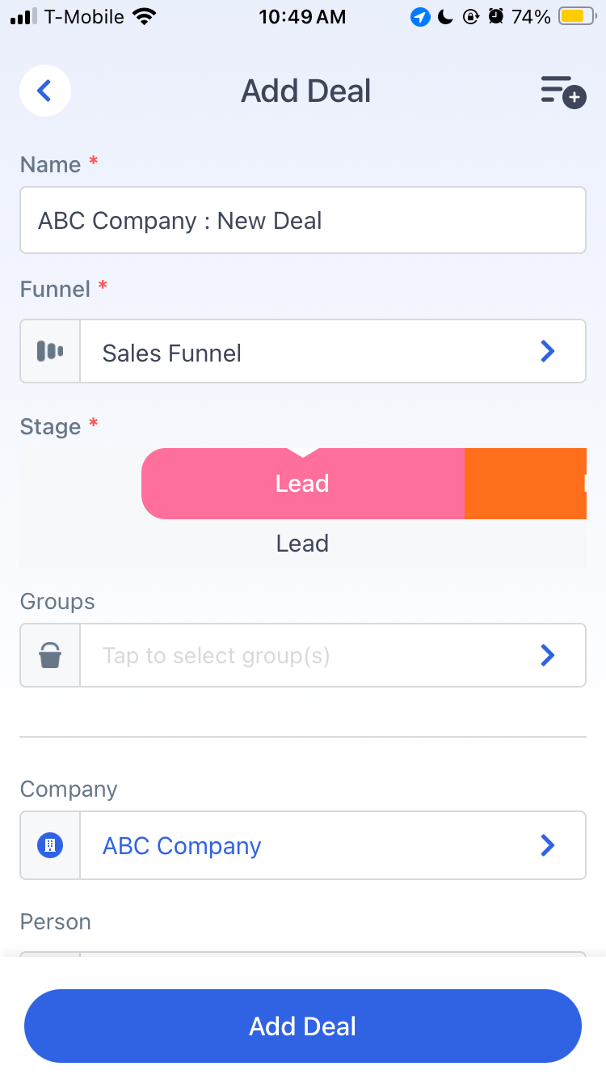Select the orange next stage

click(x=525, y=484)
